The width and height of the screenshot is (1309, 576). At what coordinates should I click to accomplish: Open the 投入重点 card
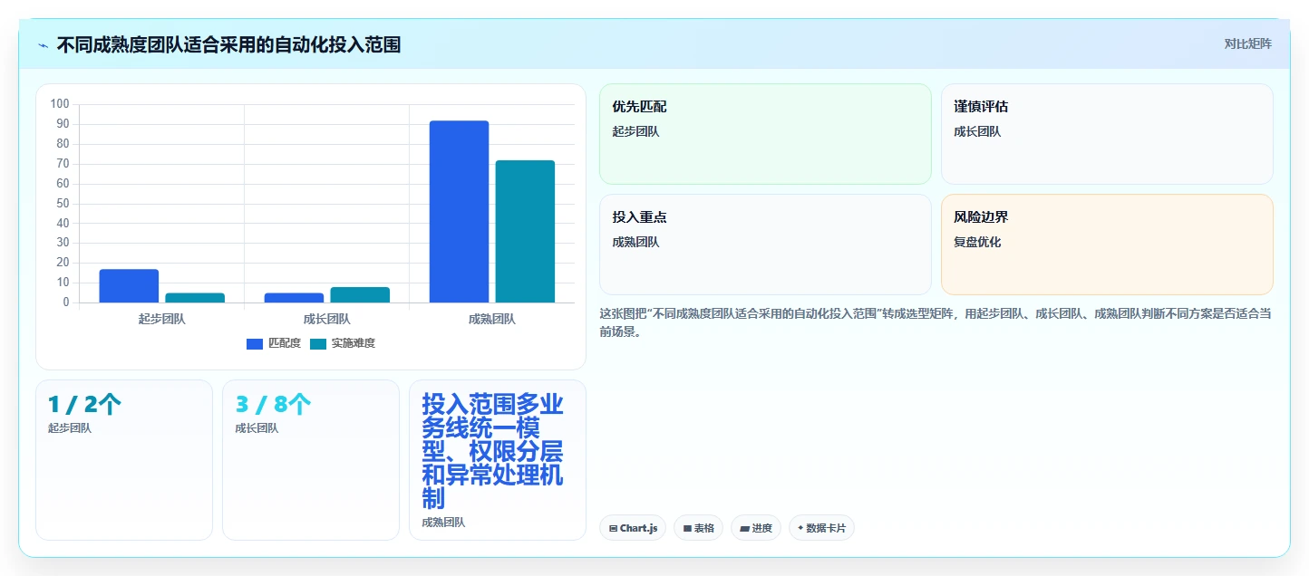click(765, 245)
